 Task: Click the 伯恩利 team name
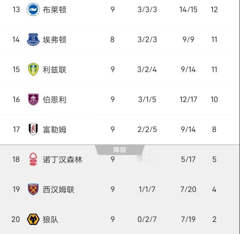[x=54, y=100]
